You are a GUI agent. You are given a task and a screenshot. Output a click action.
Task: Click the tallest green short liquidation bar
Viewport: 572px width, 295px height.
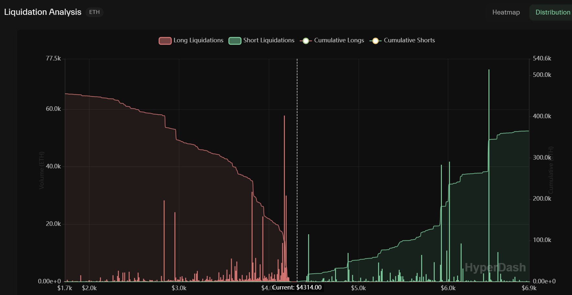point(489,175)
